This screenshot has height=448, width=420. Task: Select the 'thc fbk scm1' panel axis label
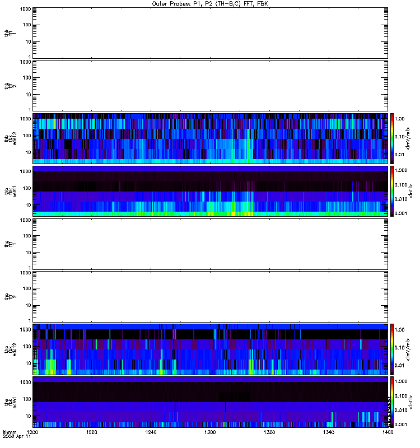10,402
